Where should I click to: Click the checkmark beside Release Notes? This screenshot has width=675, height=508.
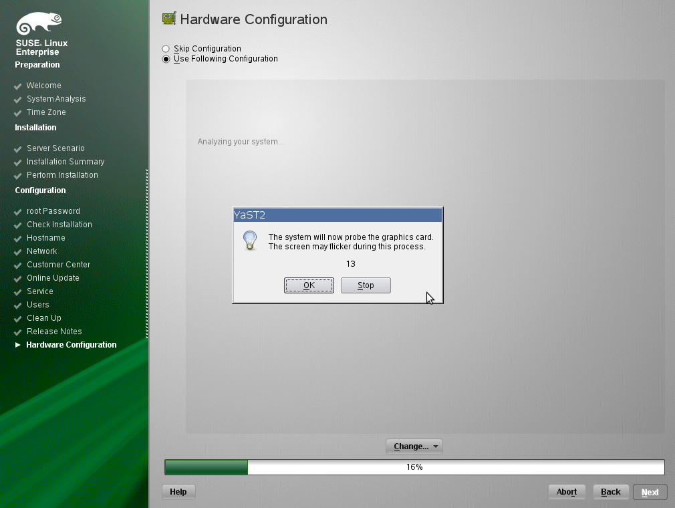tap(17, 332)
